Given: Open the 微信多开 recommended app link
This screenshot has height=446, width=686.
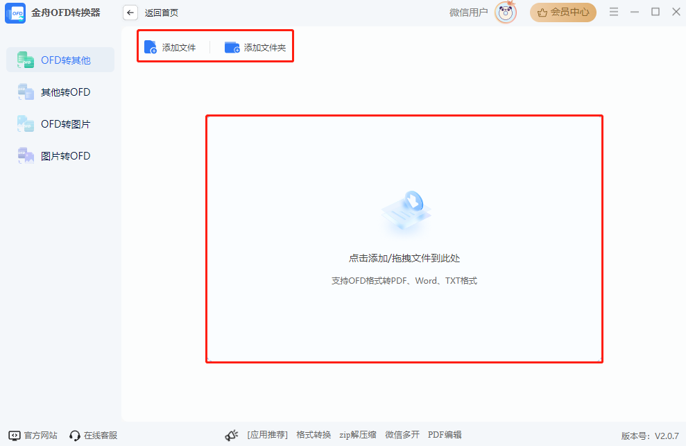Looking at the screenshot, I should 402,435.
